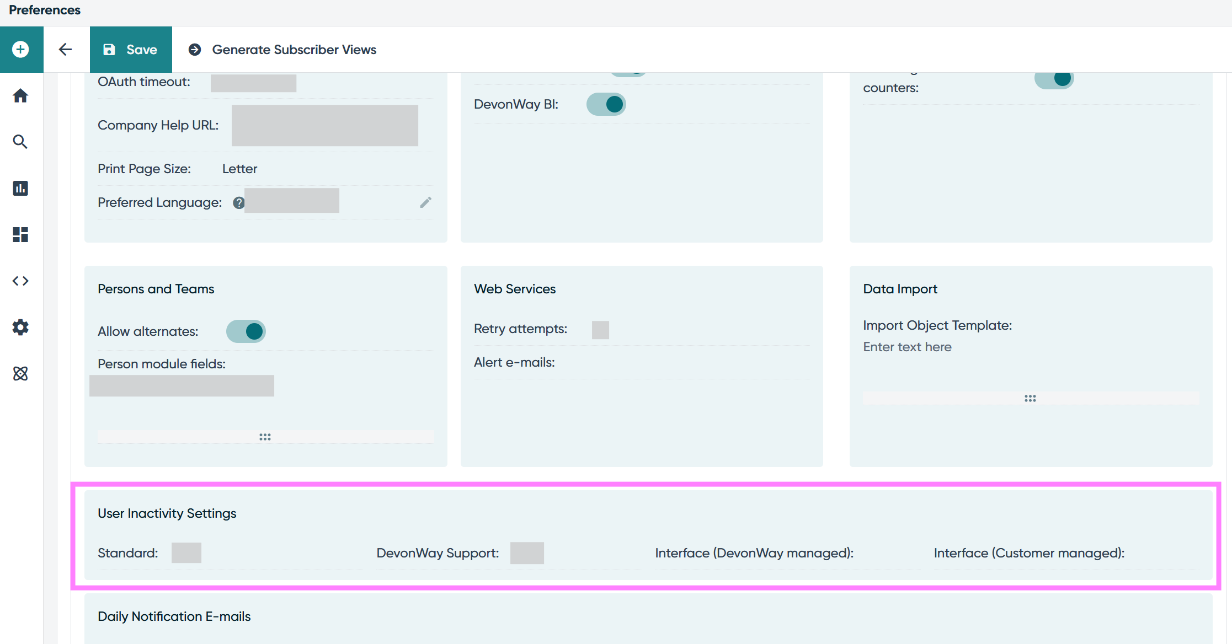This screenshot has width=1232, height=644.
Task: Click the Web Services heading
Action: (515, 289)
